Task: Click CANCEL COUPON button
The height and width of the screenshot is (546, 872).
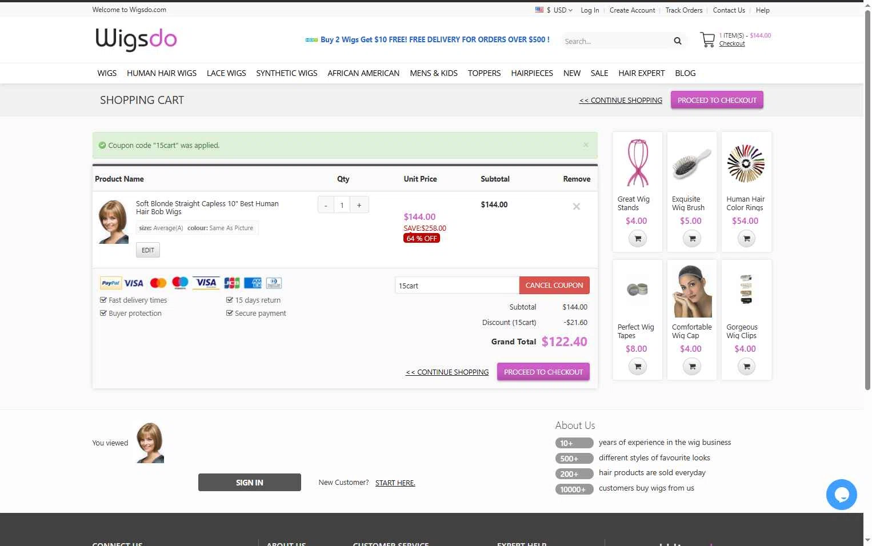Action: [x=554, y=285]
